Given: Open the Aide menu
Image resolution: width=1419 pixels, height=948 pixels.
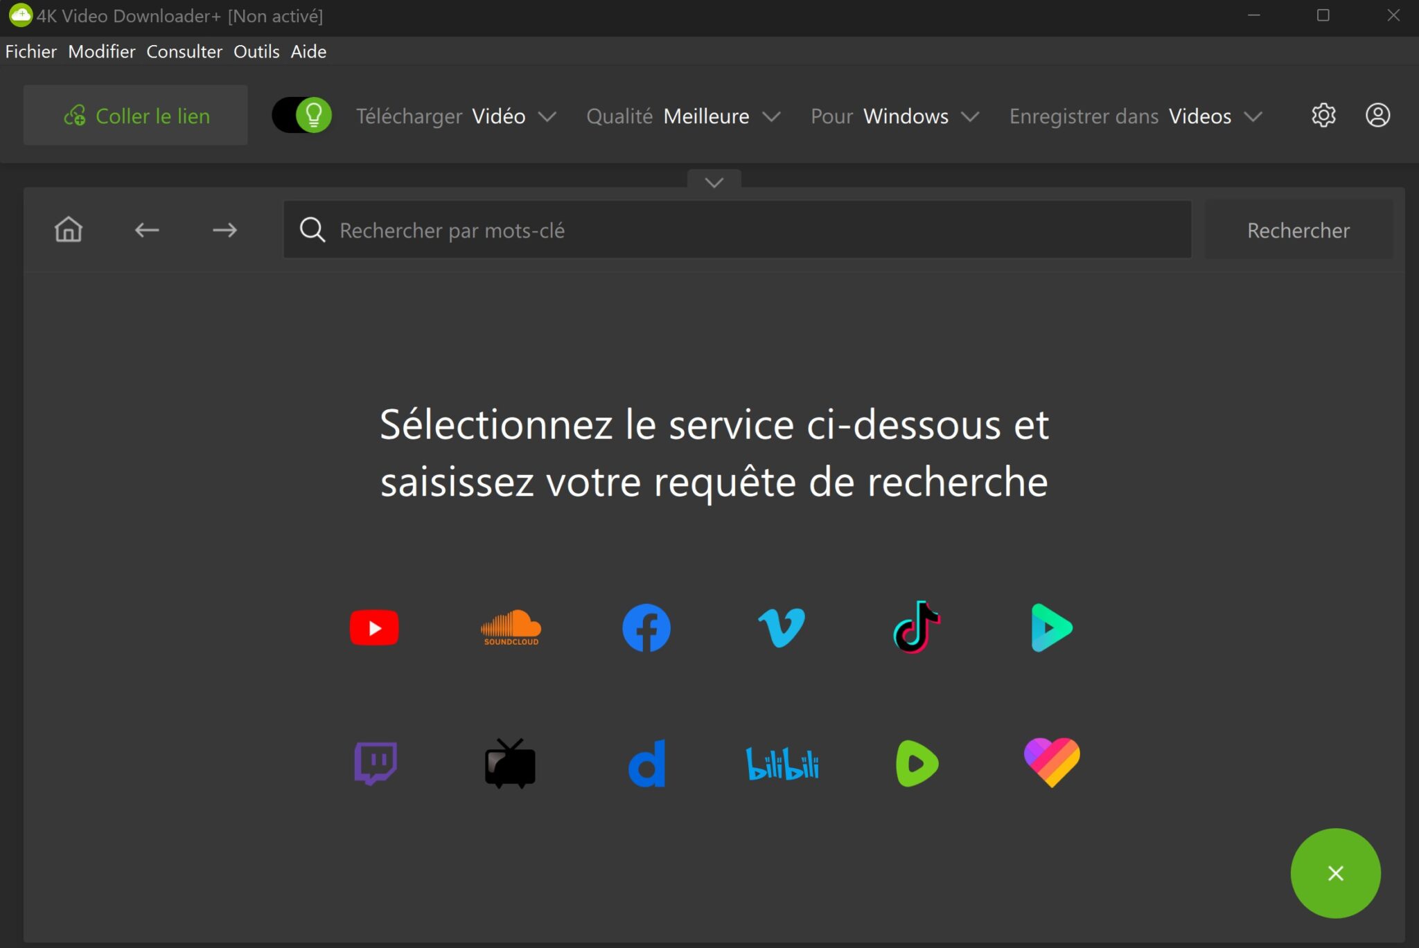Looking at the screenshot, I should pos(308,51).
